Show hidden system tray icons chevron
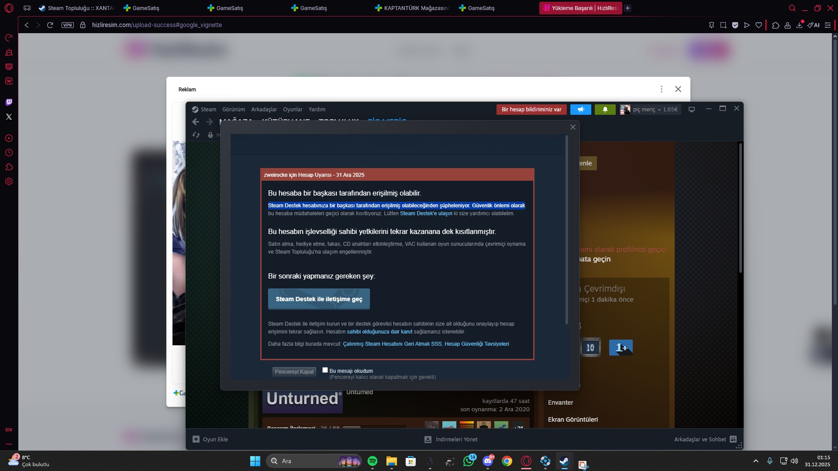 (756, 461)
